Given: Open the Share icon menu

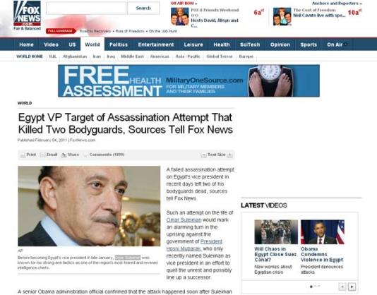Looking at the screenshot, I should [x=64, y=155].
